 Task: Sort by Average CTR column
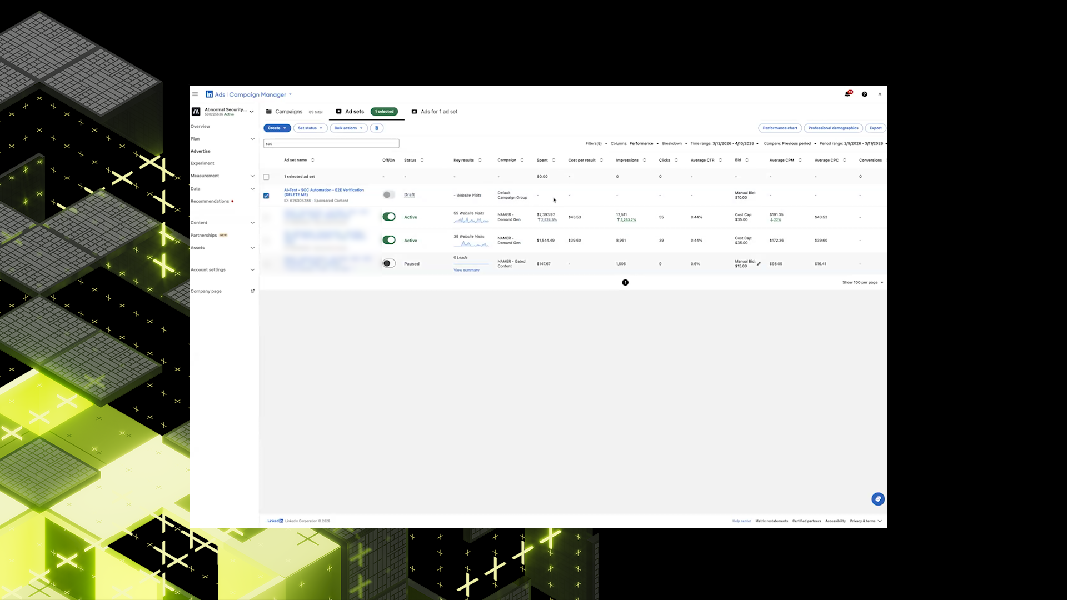[x=720, y=161]
